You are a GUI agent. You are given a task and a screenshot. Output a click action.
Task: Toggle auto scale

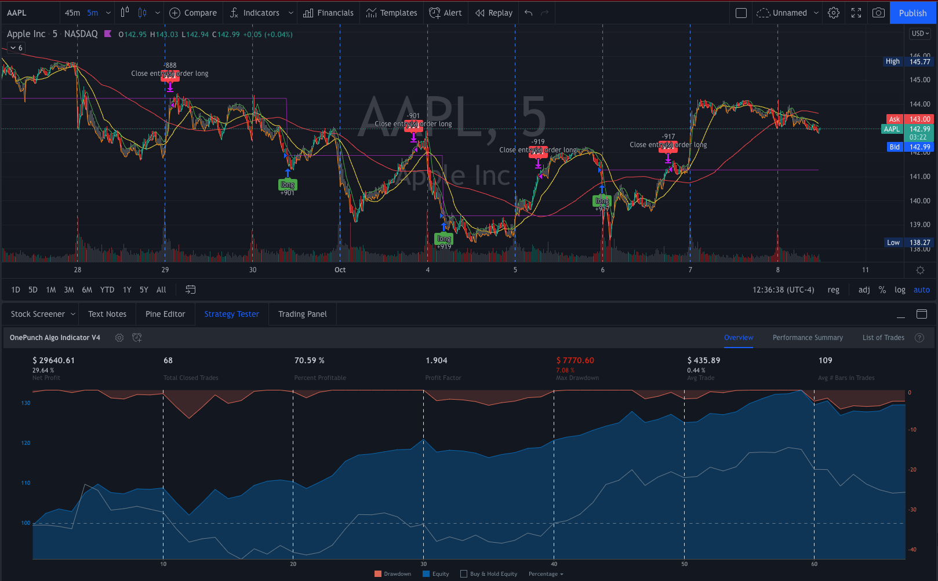click(x=922, y=290)
